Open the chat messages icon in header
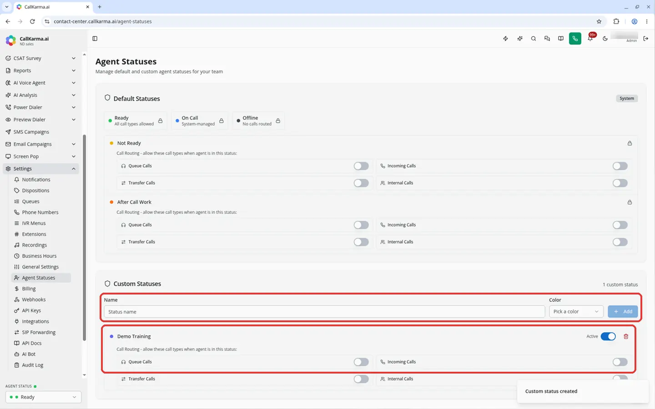Viewport: 655px width, 409px height. (x=547, y=39)
